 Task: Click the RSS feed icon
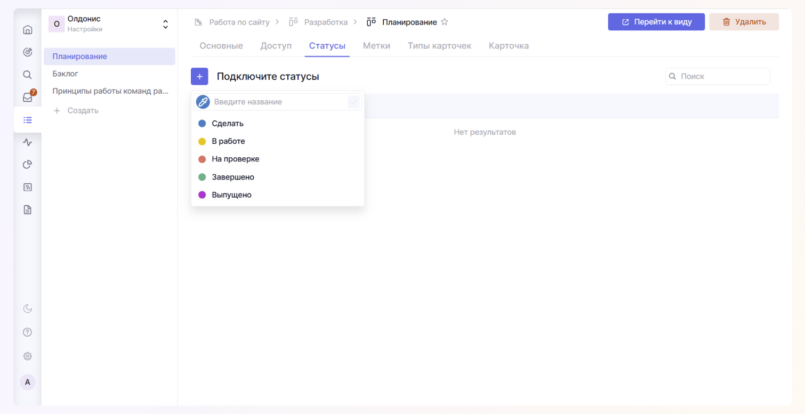tap(28, 187)
